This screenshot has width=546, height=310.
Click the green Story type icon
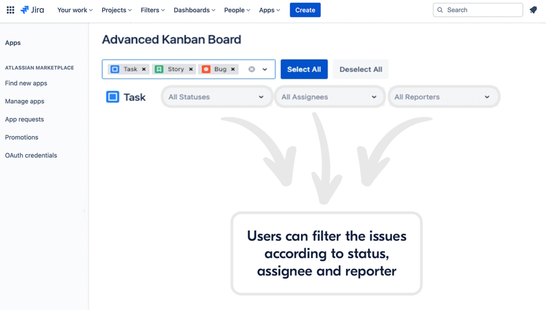[x=159, y=69]
